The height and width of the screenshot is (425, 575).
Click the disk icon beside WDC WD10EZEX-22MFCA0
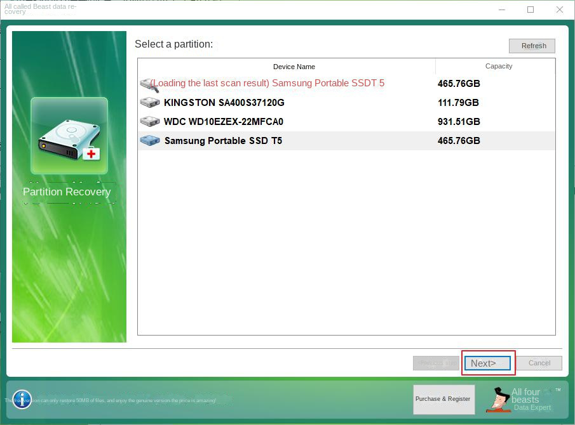149,121
